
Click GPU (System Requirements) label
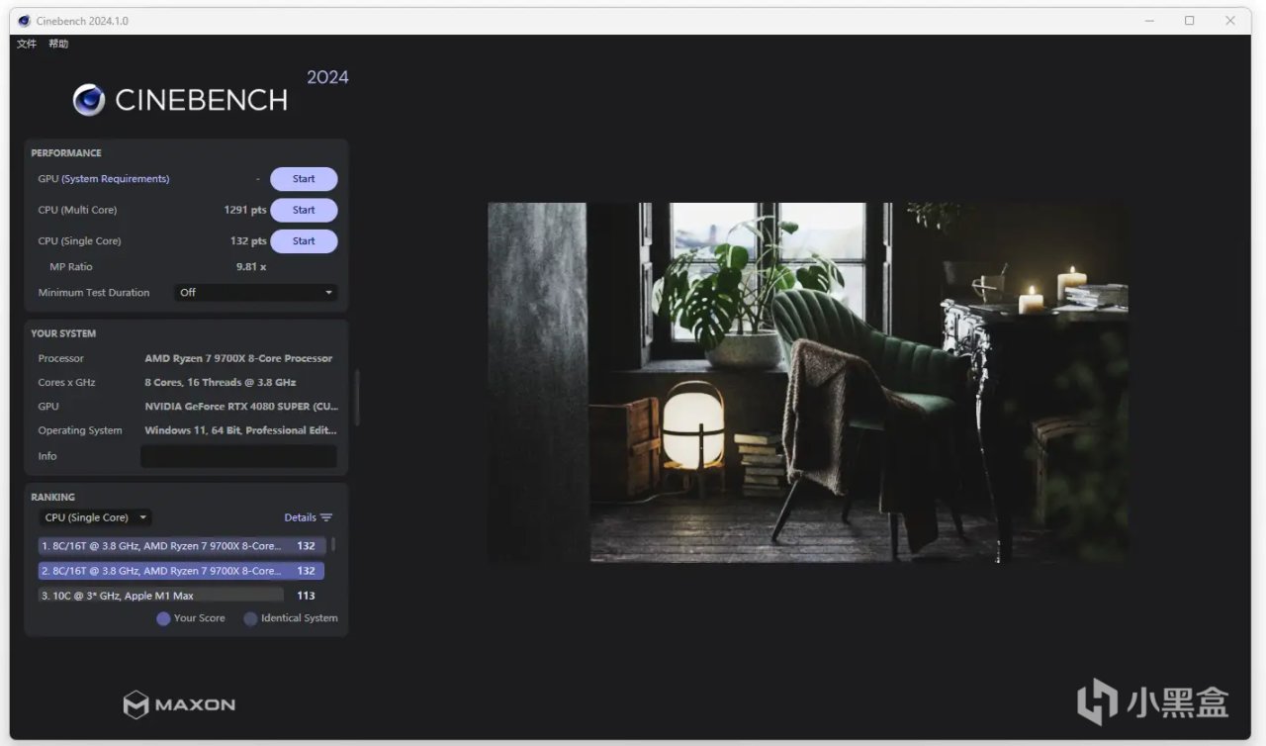click(x=104, y=179)
